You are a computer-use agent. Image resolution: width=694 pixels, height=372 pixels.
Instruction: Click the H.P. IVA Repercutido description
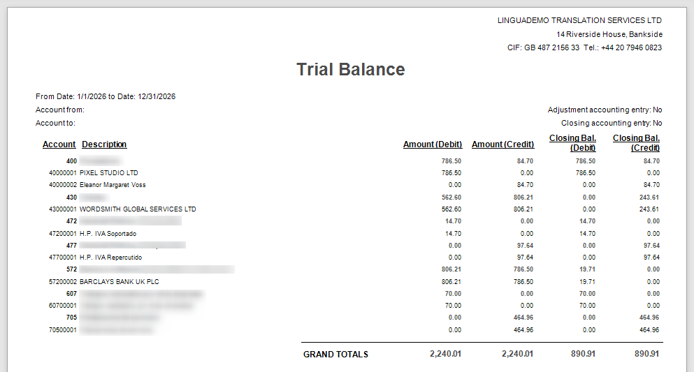pyautogui.click(x=110, y=257)
